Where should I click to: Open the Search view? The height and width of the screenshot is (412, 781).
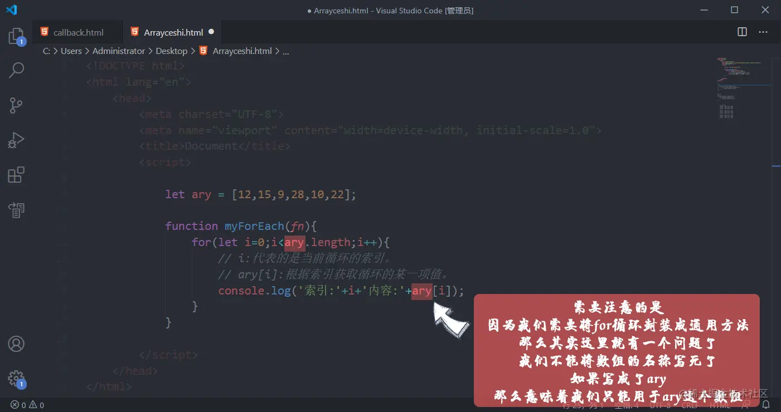point(16,70)
